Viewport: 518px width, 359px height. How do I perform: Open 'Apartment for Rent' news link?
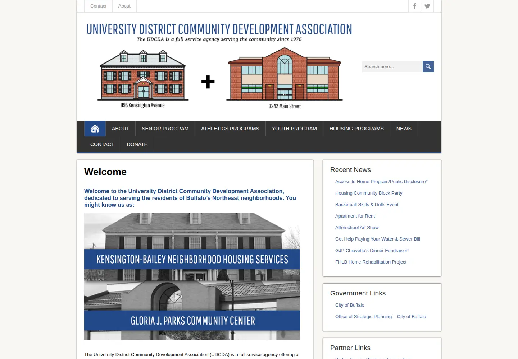tap(355, 216)
